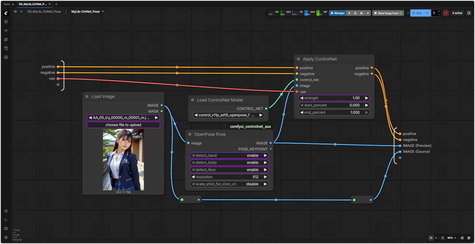Adjust the ControlNet strength value field
475x244 pixels.
click(334, 98)
